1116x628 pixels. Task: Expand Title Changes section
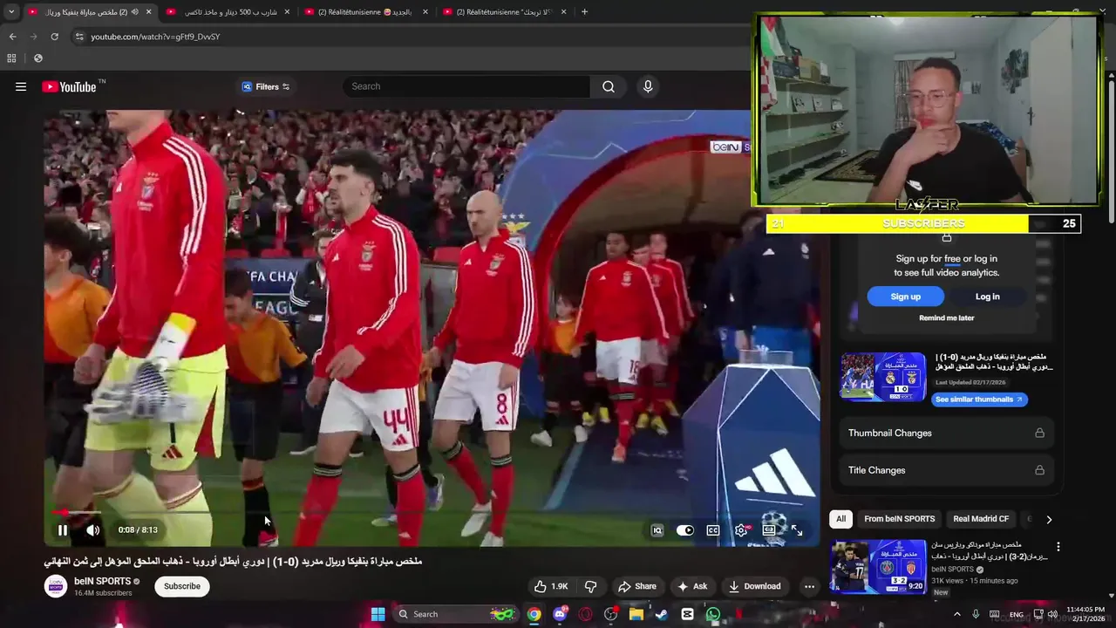tap(946, 470)
